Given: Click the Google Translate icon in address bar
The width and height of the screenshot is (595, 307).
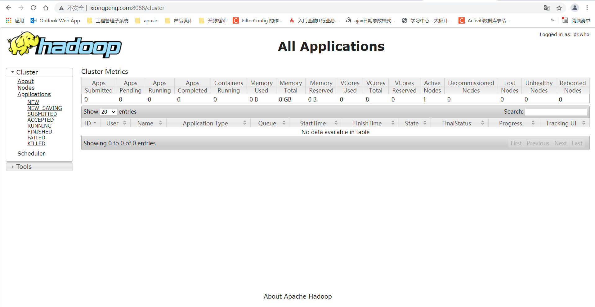Looking at the screenshot, I should [x=546, y=8].
